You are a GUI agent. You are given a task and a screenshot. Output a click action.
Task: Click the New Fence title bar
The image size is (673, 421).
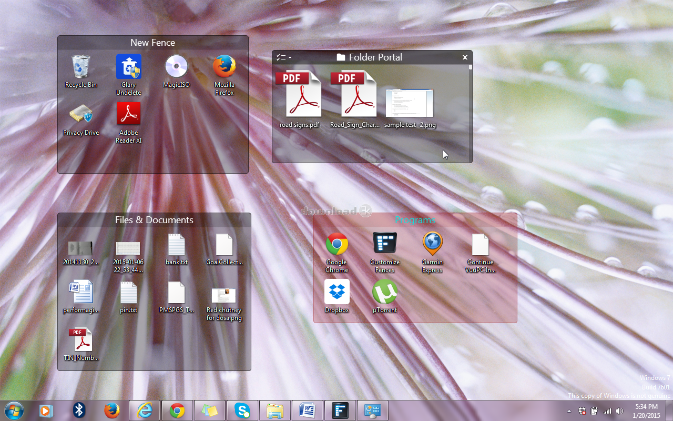[x=153, y=43]
